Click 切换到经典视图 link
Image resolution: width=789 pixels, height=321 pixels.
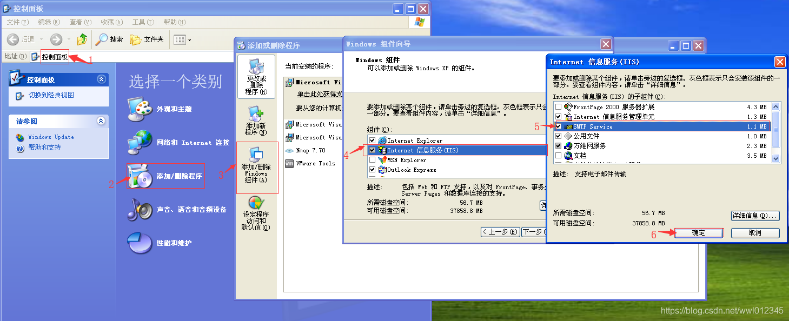click(x=51, y=95)
